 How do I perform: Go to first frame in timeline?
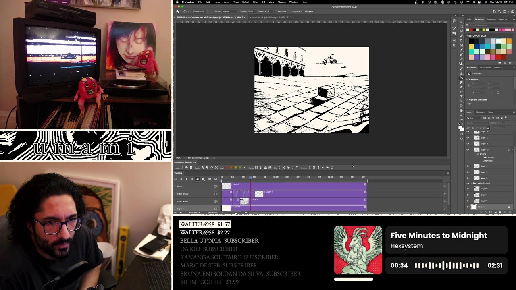(175, 179)
